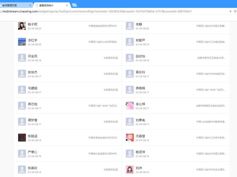237x177 pixels.
Task: Click the student name 郑智尹
Action: pos(140,40)
